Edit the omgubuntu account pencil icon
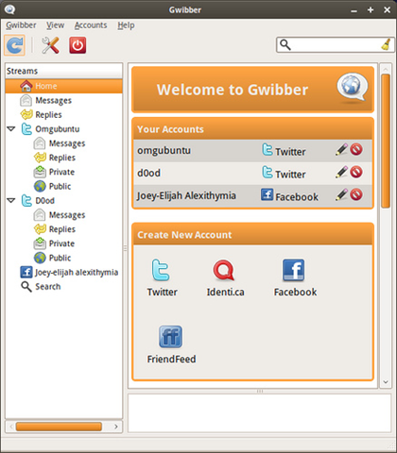397x453 pixels. point(341,150)
